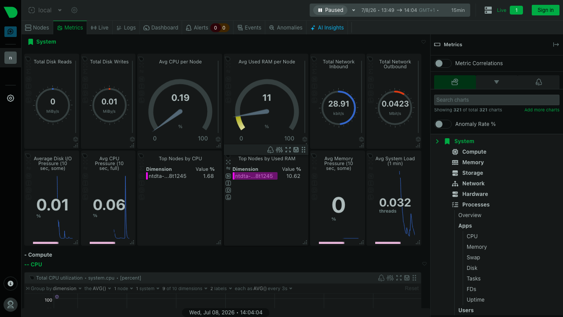Image resolution: width=563 pixels, height=317 pixels.
Task: Open 9 of 10 dimensions dropdown
Action: point(185,288)
